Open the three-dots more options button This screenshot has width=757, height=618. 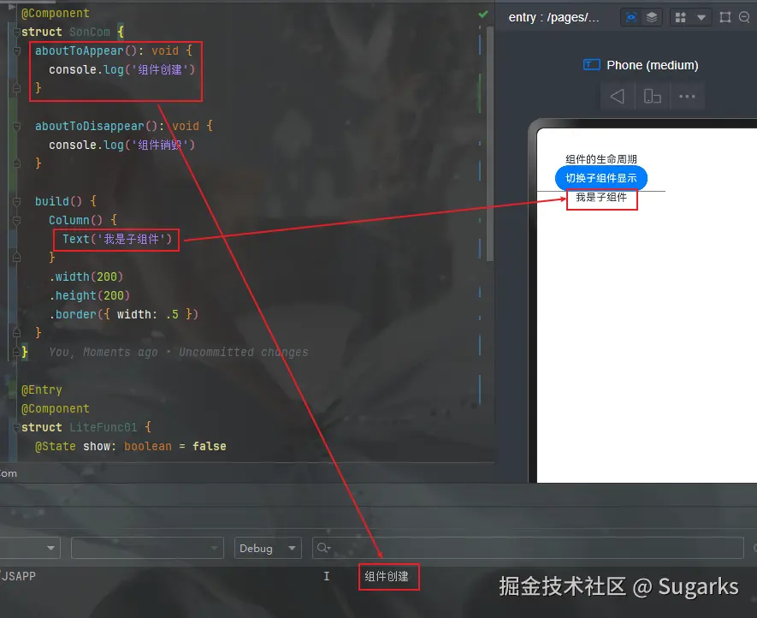coord(687,96)
